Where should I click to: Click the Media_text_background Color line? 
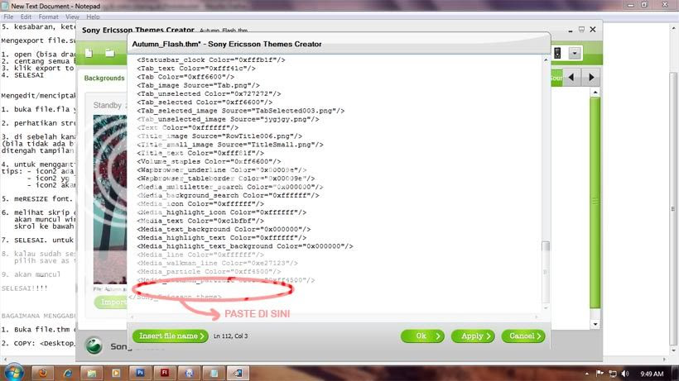click(x=224, y=230)
